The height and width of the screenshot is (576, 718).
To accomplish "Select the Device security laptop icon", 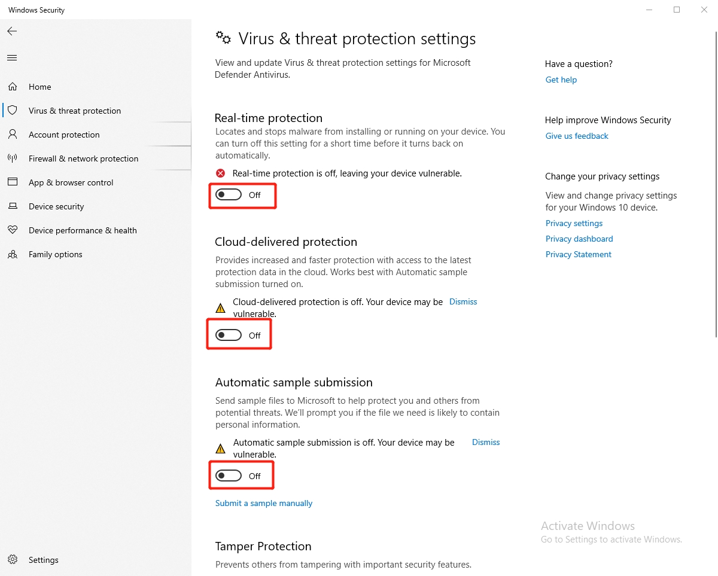I will (x=13, y=206).
